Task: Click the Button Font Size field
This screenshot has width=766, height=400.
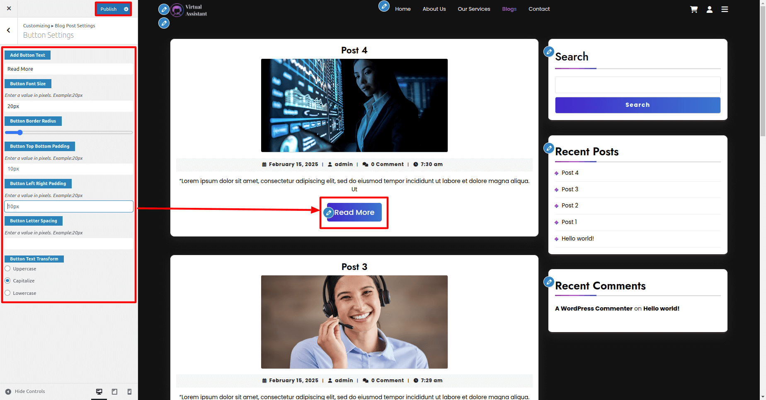Action: pyautogui.click(x=69, y=106)
